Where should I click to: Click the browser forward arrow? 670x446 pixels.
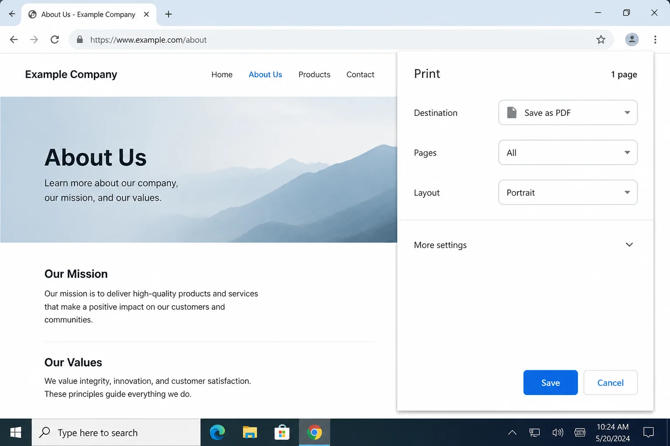point(34,40)
